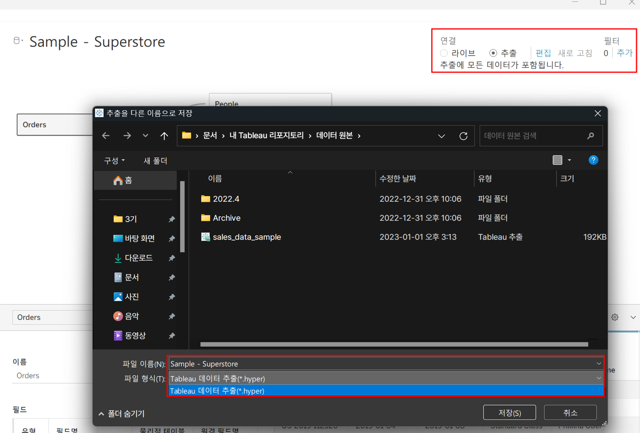Click 내 Tableau 리포지토리 in breadcrumb
This screenshot has width=640, height=433.
267,136
